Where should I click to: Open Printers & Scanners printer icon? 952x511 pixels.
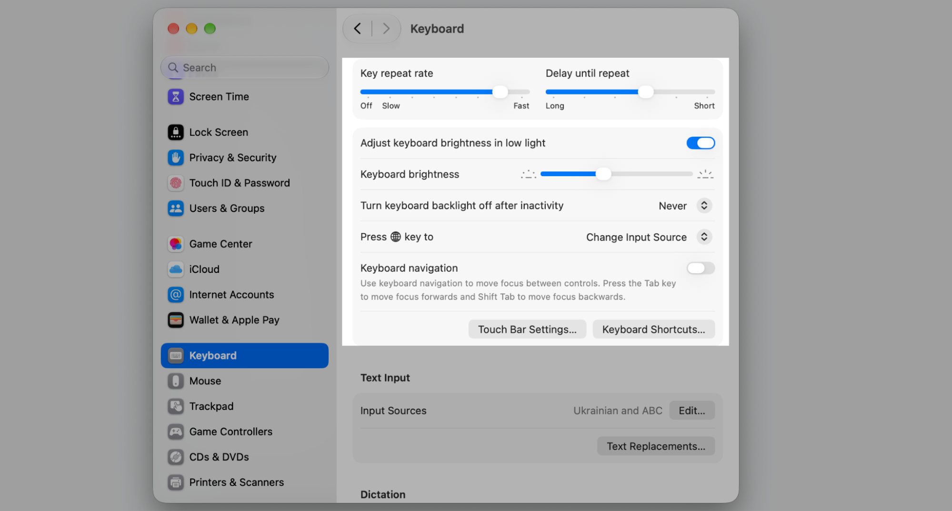pos(176,482)
